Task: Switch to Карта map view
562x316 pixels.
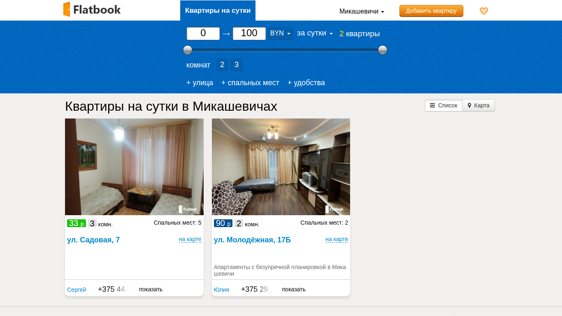Action: click(478, 105)
